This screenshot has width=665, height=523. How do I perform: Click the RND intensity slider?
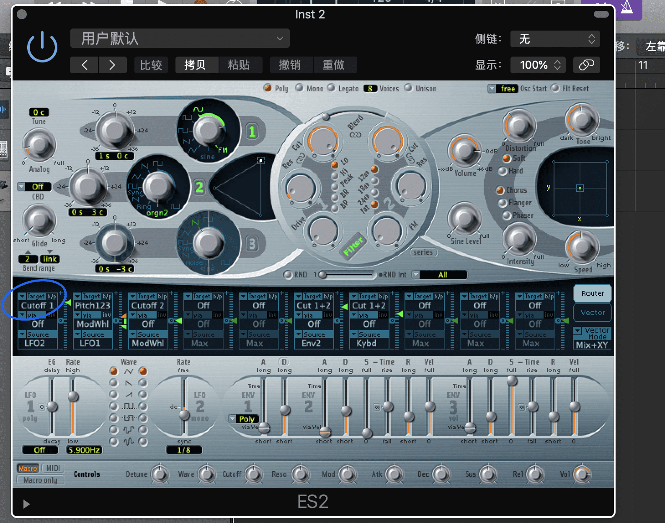(x=348, y=275)
